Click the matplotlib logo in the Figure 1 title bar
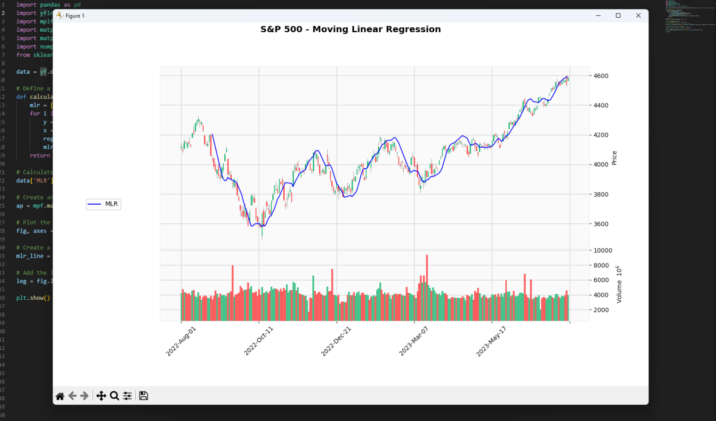Screen dimensions: 716x421 tap(60, 15)
